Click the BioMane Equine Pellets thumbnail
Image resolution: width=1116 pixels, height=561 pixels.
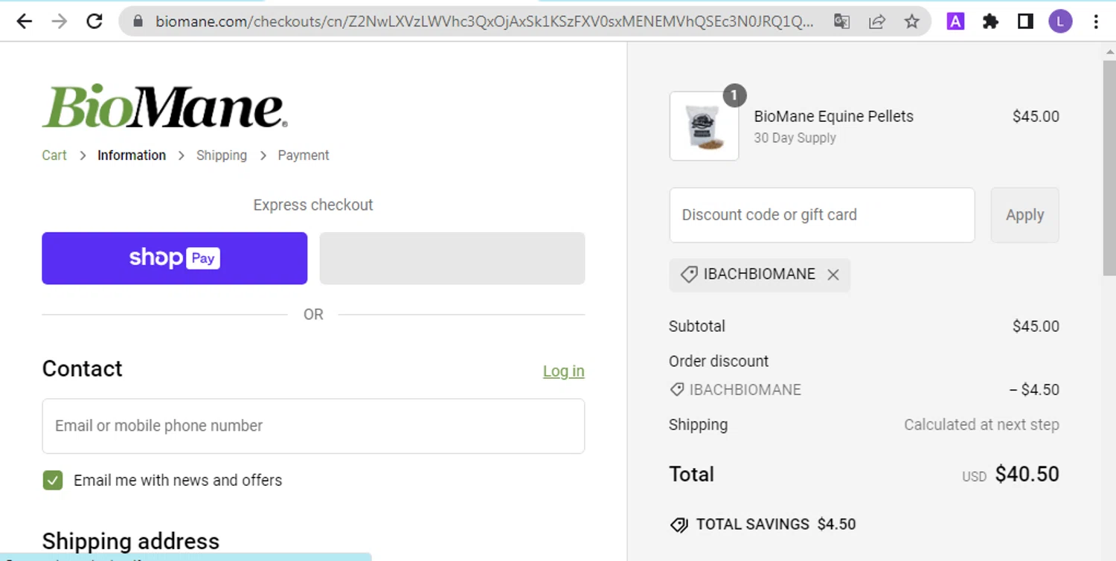[704, 126]
